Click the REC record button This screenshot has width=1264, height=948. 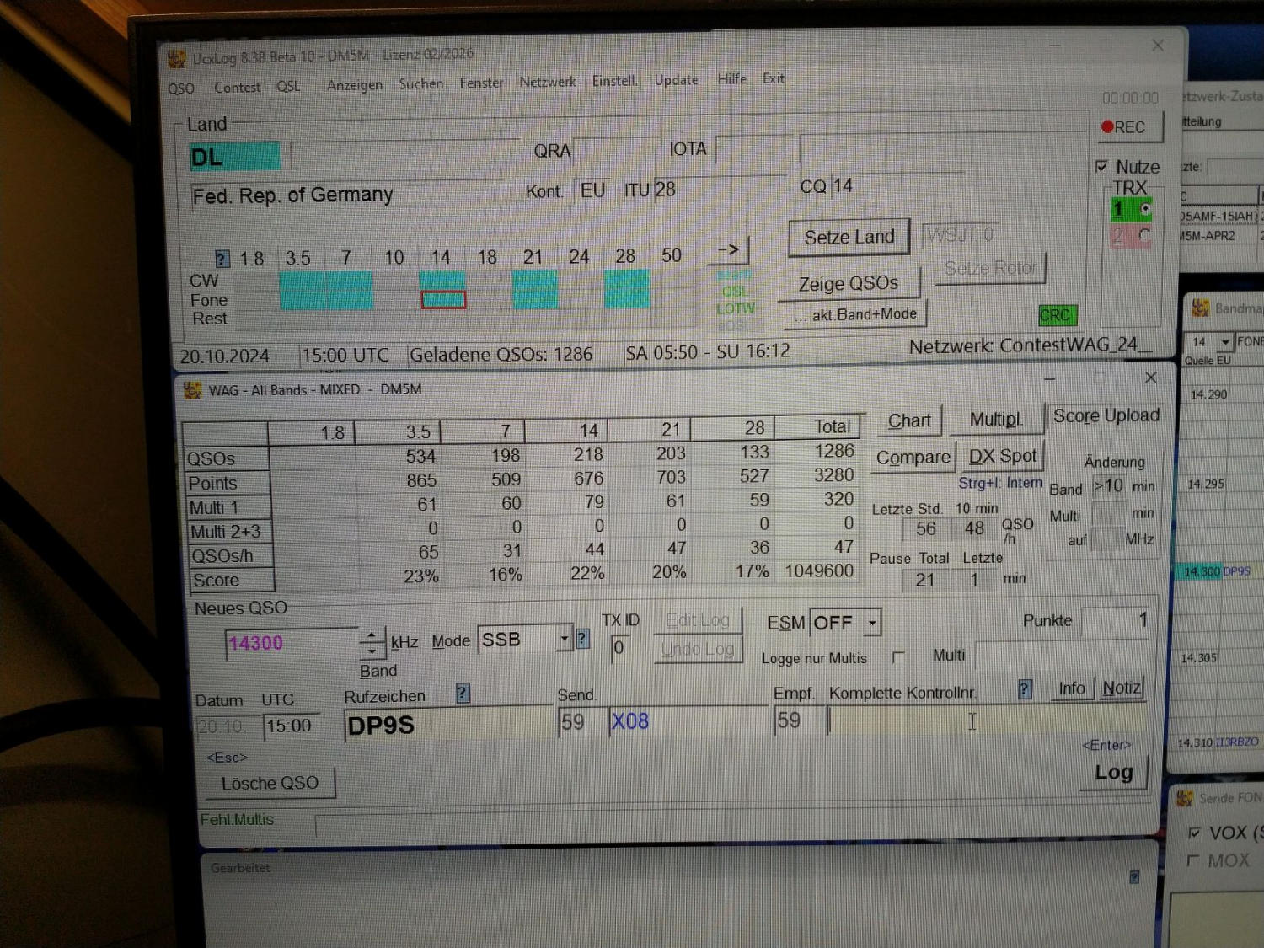[1129, 127]
